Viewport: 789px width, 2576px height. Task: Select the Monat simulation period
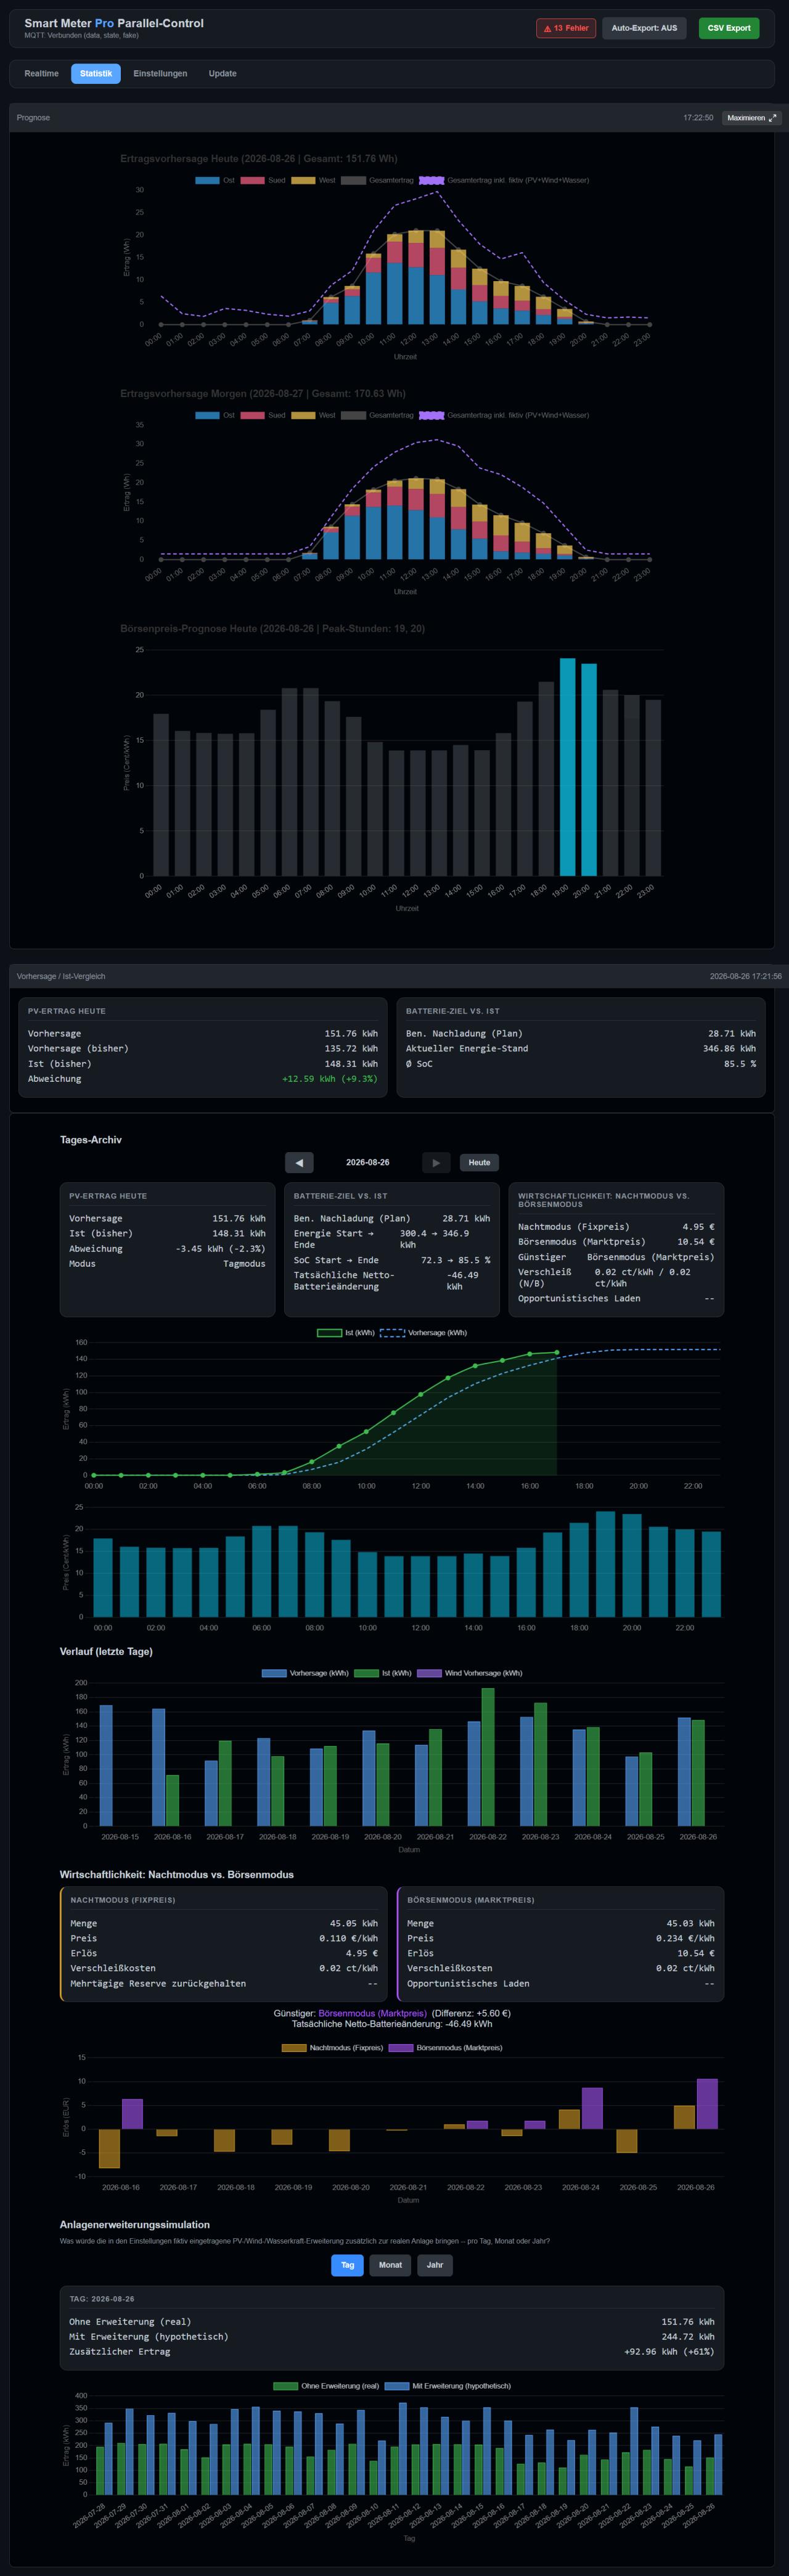pos(390,2265)
